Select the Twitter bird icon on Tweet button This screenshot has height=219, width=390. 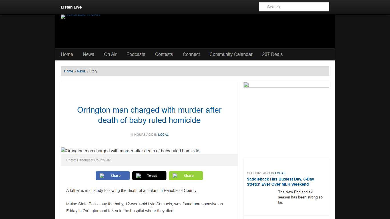tap(138, 176)
